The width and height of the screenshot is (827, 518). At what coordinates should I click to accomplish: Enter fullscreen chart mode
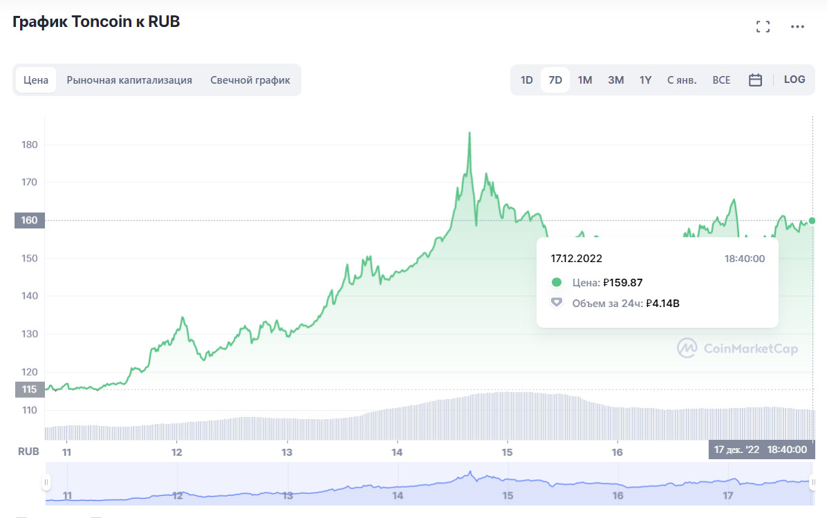[763, 27]
